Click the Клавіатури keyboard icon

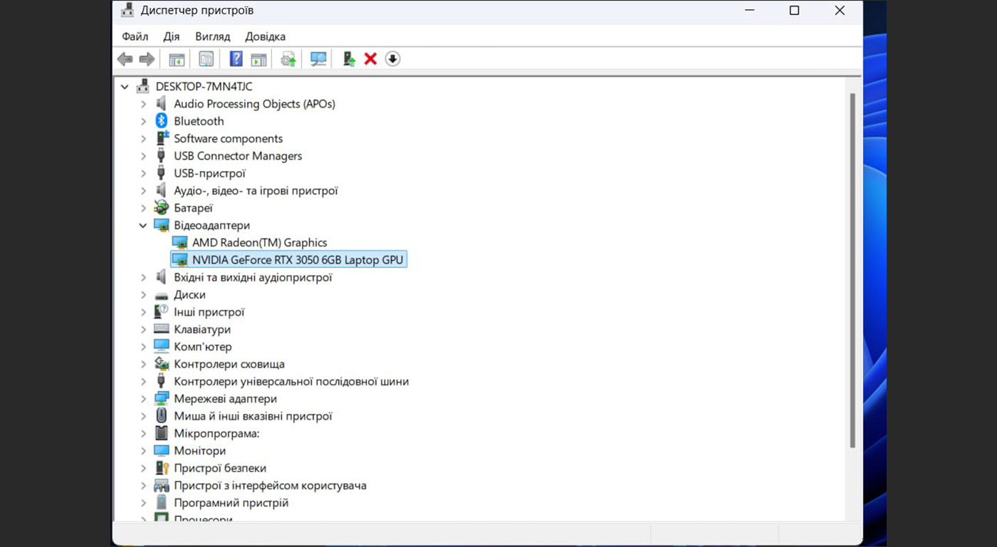click(x=162, y=330)
